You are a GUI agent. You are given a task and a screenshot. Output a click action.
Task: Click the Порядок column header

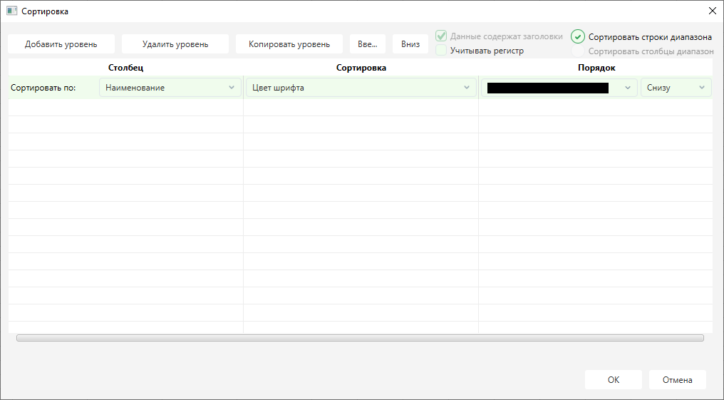pyautogui.click(x=596, y=68)
